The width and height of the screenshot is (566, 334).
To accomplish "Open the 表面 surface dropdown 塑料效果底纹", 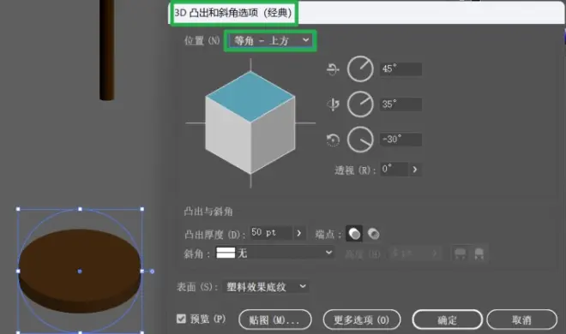I will pos(267,287).
